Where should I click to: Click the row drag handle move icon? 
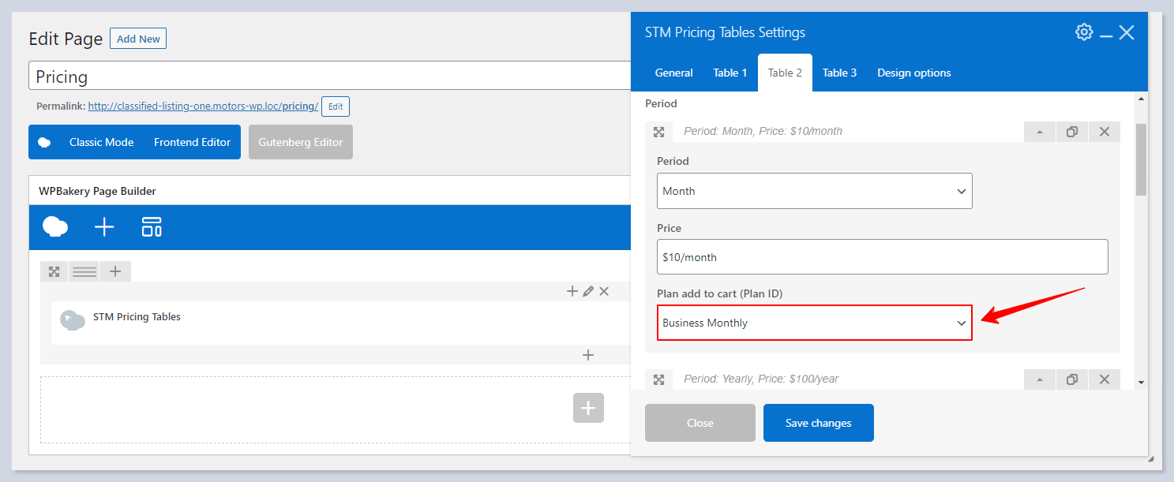pos(54,271)
